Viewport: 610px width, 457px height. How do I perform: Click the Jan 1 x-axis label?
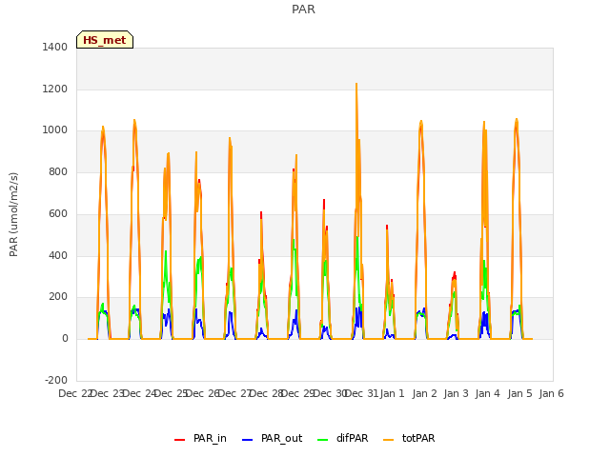click(392, 393)
